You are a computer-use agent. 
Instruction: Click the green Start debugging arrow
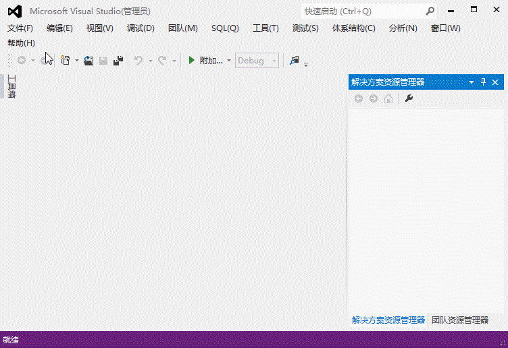pos(191,60)
